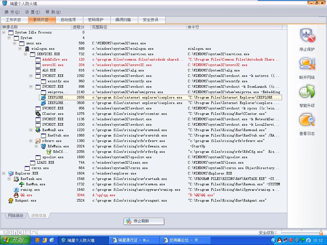Select the RsAgent.exe process icon
The height and width of the screenshot is (245, 327).
coord(11,200)
